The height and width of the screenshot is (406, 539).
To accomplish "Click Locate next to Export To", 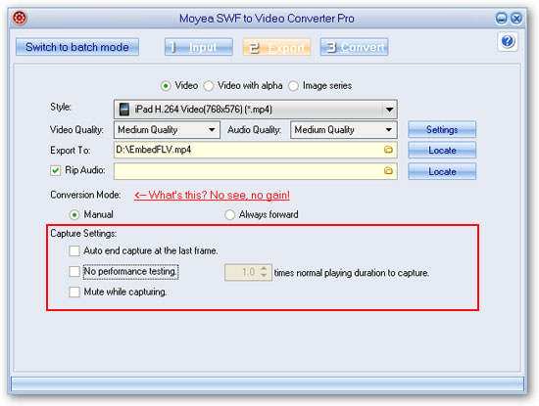I will point(442,150).
